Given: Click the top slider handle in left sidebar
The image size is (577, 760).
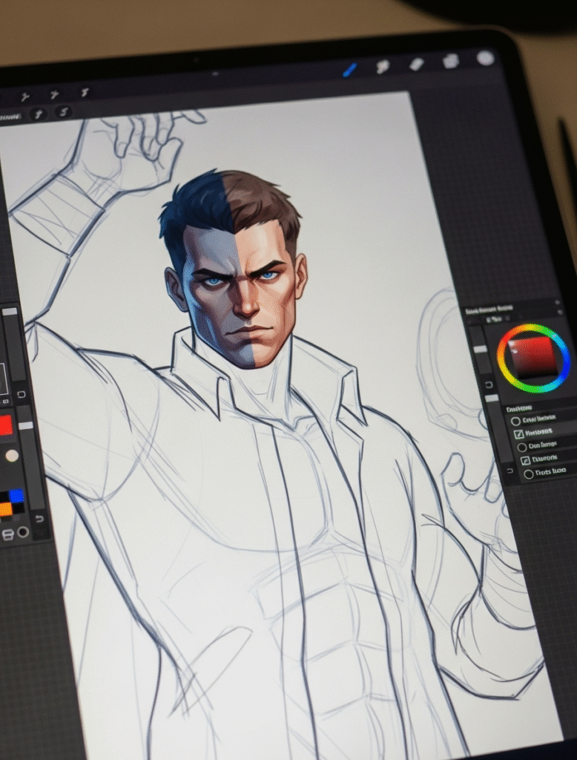Looking at the screenshot, I should [10, 312].
